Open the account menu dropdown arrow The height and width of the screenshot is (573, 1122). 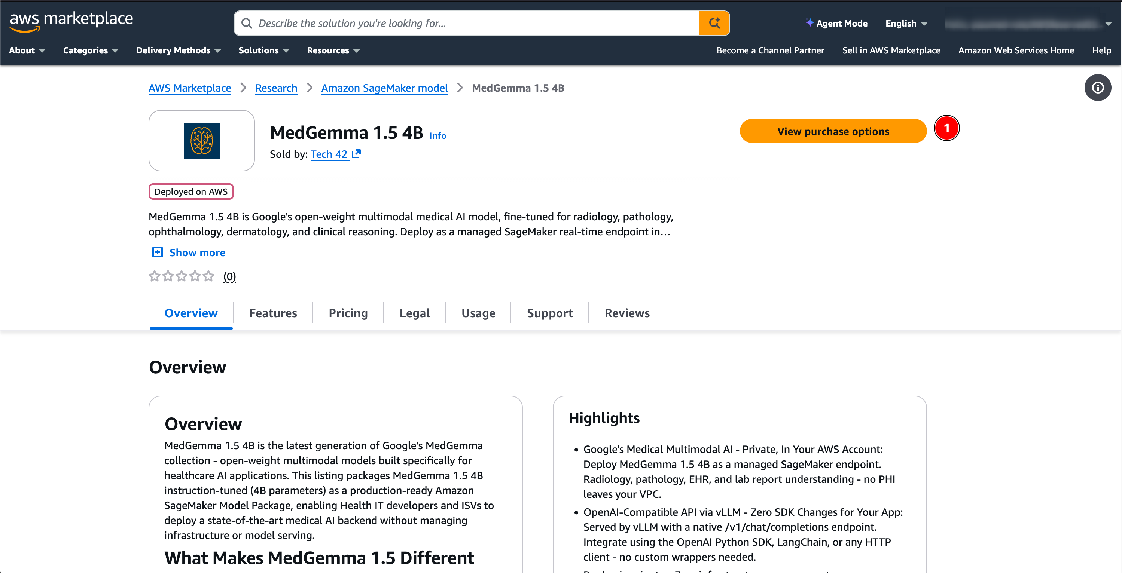point(1108,24)
